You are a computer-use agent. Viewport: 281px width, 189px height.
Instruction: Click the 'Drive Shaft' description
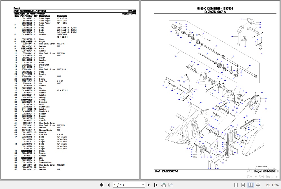coord(44,65)
